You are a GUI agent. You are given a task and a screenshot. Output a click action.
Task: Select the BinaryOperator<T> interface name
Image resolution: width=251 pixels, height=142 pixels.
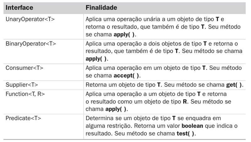tap(31, 43)
